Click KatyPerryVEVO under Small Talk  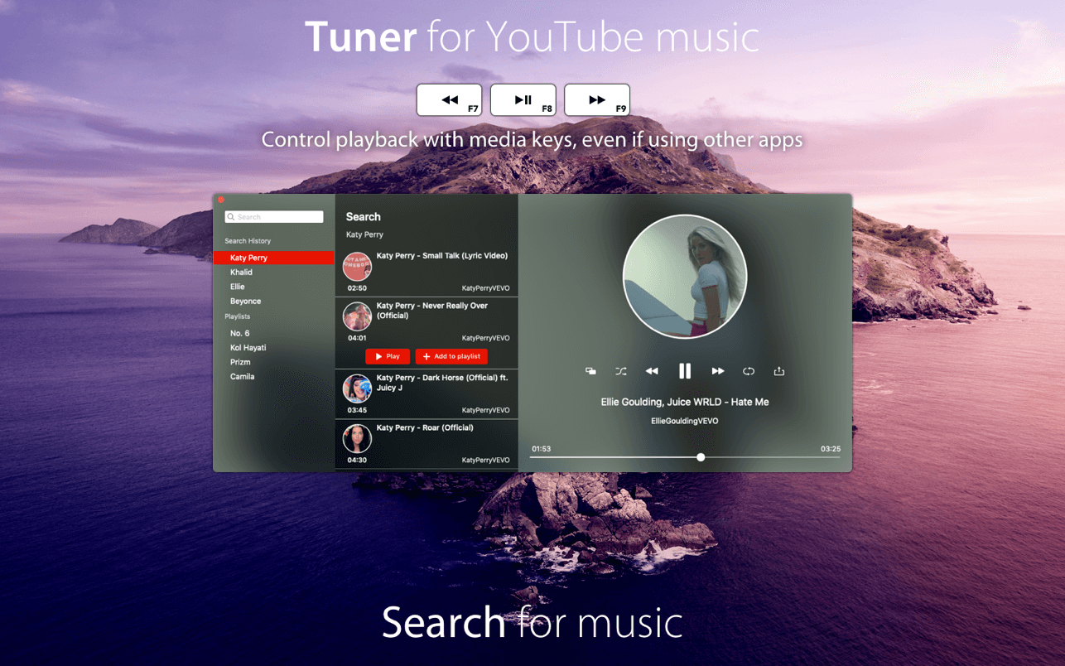[x=485, y=288]
